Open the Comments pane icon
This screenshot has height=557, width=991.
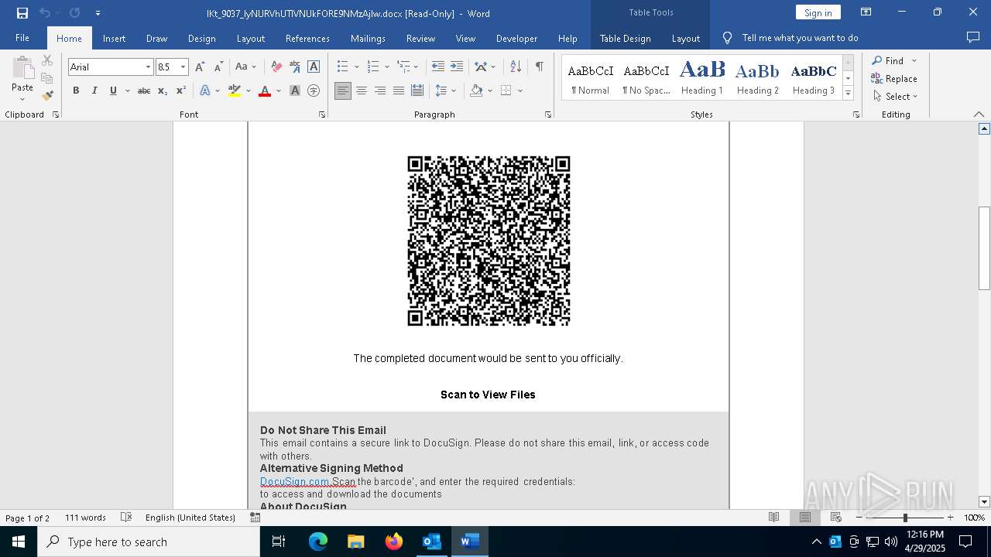click(x=973, y=37)
